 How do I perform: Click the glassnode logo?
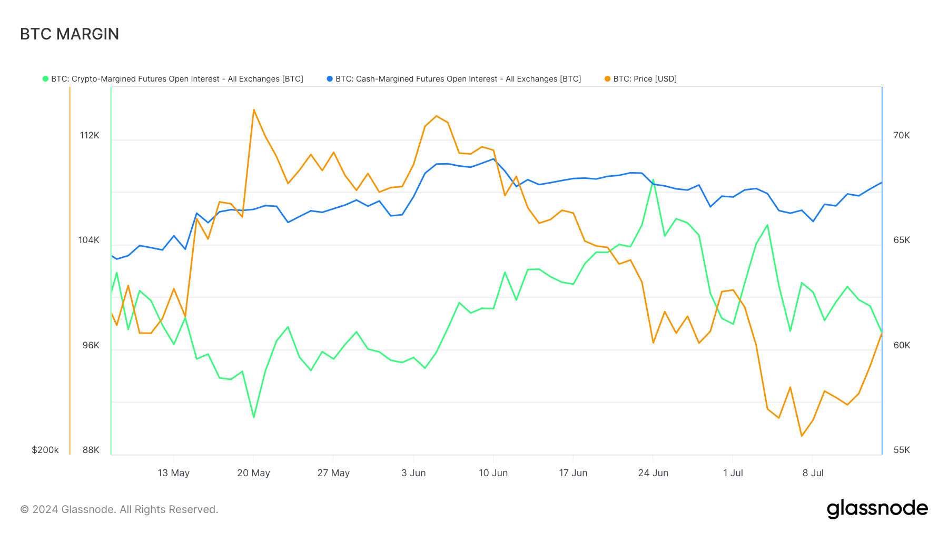pos(877,509)
